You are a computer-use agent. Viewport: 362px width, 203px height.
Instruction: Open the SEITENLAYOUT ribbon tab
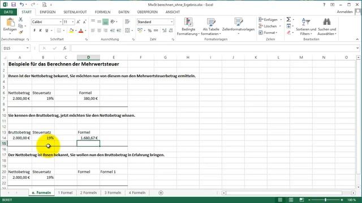tap(75, 12)
